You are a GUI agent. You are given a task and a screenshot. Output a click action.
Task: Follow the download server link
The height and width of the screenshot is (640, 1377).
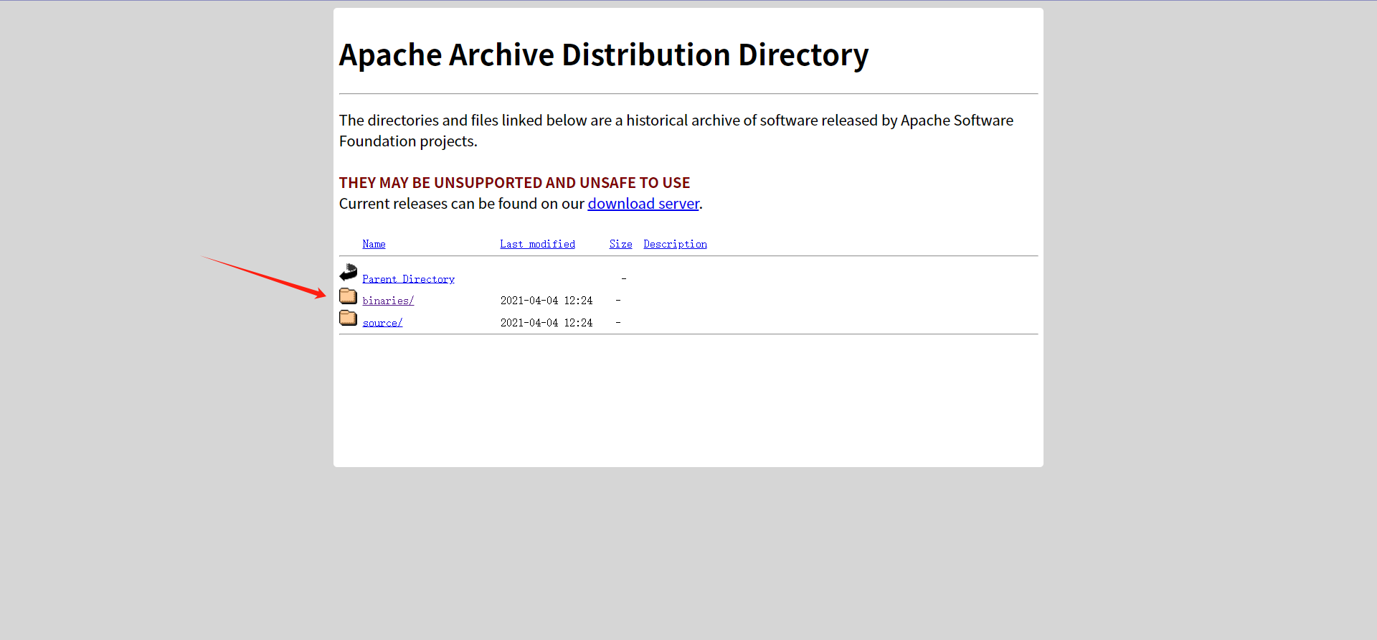643,204
